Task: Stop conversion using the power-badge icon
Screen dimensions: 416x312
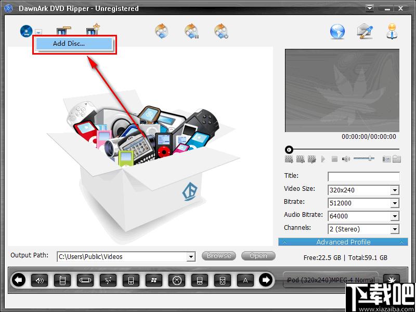Action: (x=222, y=31)
